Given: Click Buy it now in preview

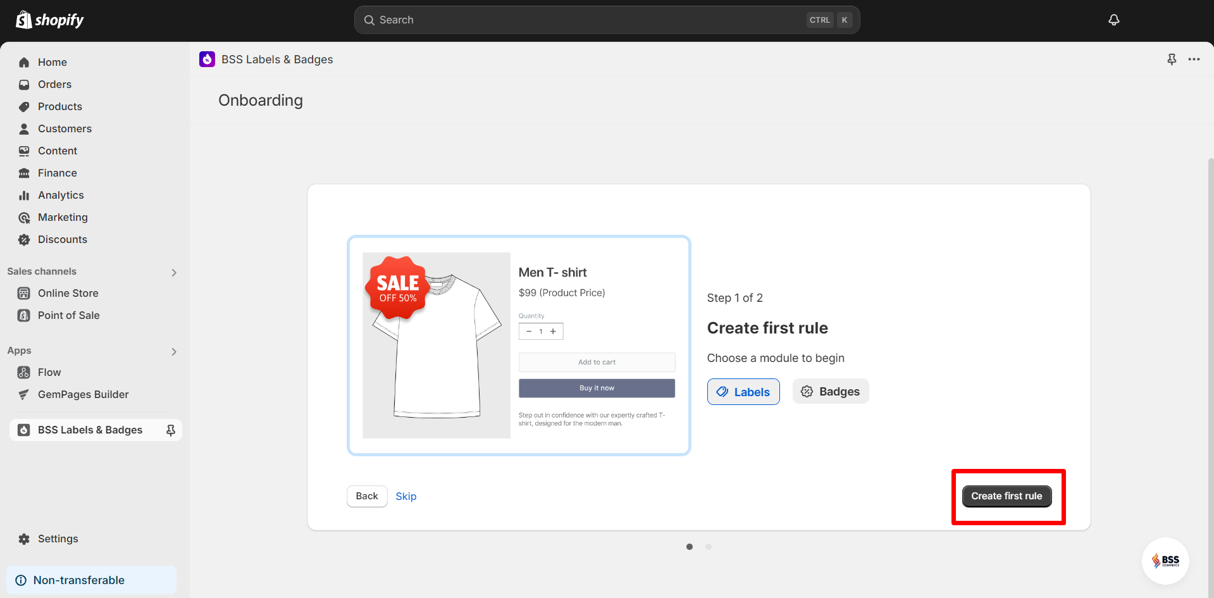Looking at the screenshot, I should click(x=597, y=388).
